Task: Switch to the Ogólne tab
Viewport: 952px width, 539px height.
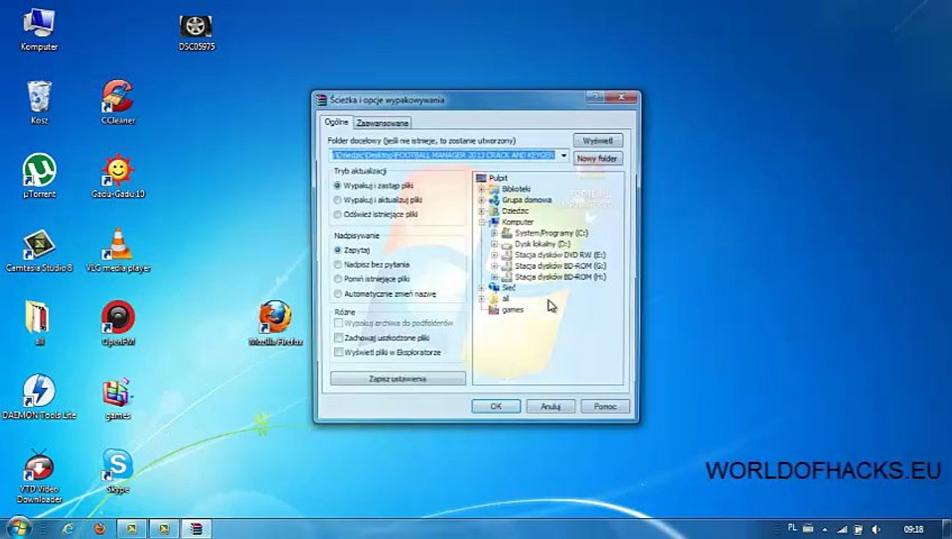Action: (x=337, y=121)
